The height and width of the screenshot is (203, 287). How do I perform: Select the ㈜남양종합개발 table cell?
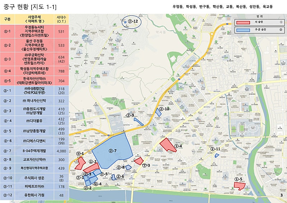click(34, 131)
